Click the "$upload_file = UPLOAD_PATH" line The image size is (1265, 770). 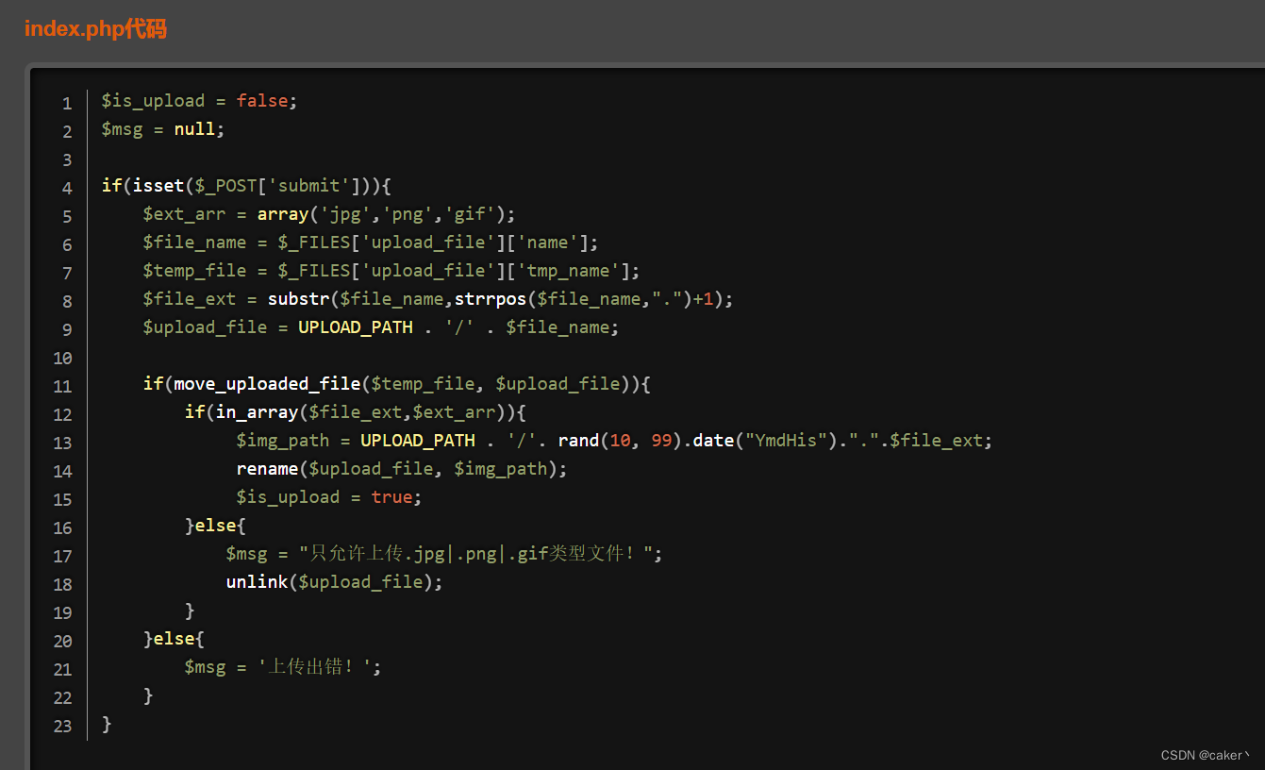tap(381, 327)
